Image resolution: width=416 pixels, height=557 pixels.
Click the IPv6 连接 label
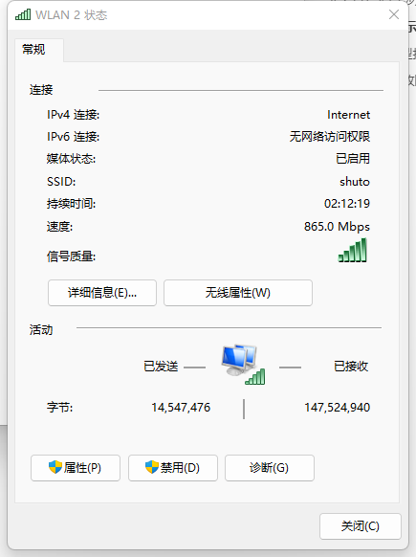click(73, 137)
